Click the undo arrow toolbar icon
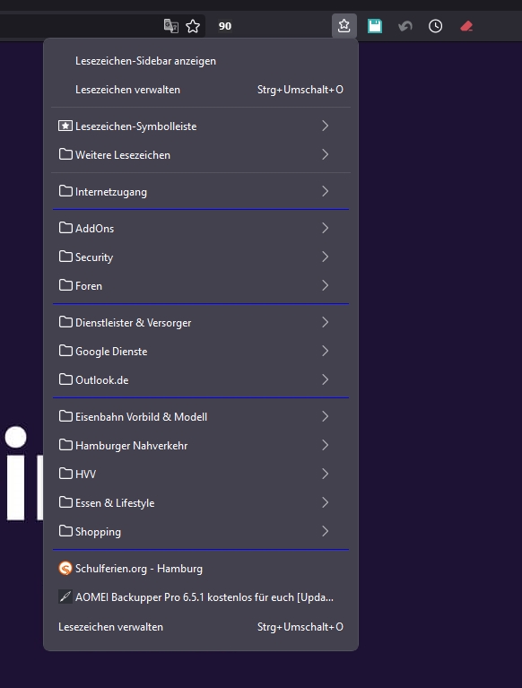This screenshot has height=688, width=522. pyautogui.click(x=405, y=26)
